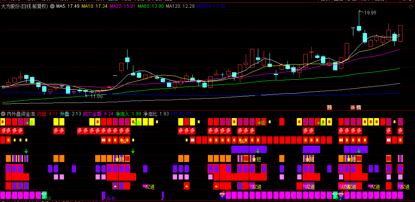Click the 净流比: 1.93 value
The image size is (415, 202).
click(x=156, y=114)
